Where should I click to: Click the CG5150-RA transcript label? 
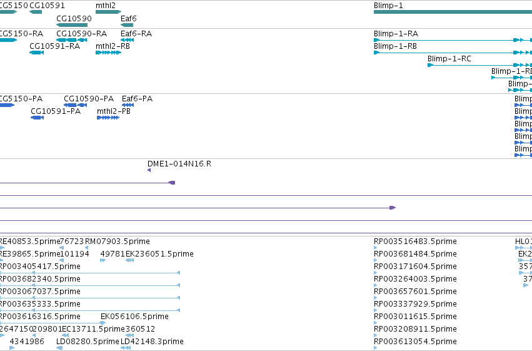pos(21,34)
